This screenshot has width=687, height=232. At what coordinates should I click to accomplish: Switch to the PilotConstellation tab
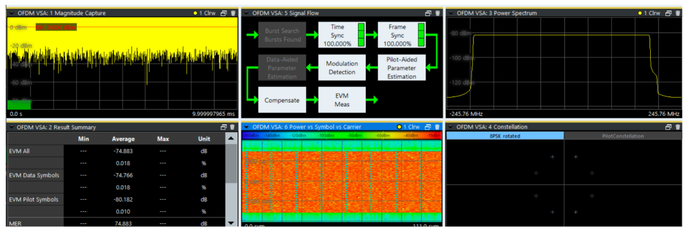[622, 136]
